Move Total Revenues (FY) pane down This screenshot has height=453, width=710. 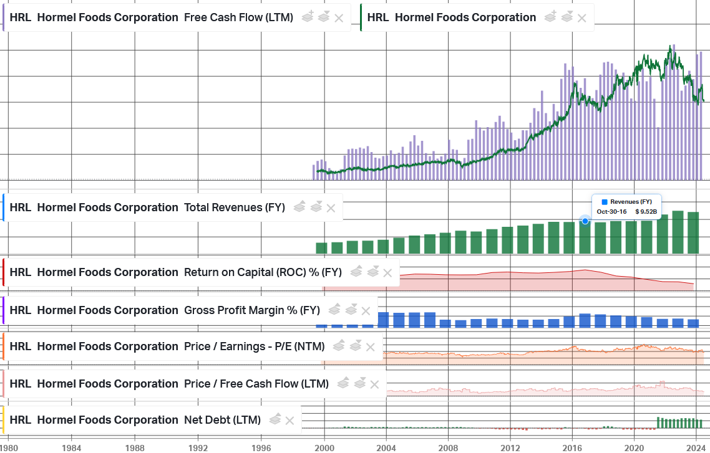(x=316, y=207)
